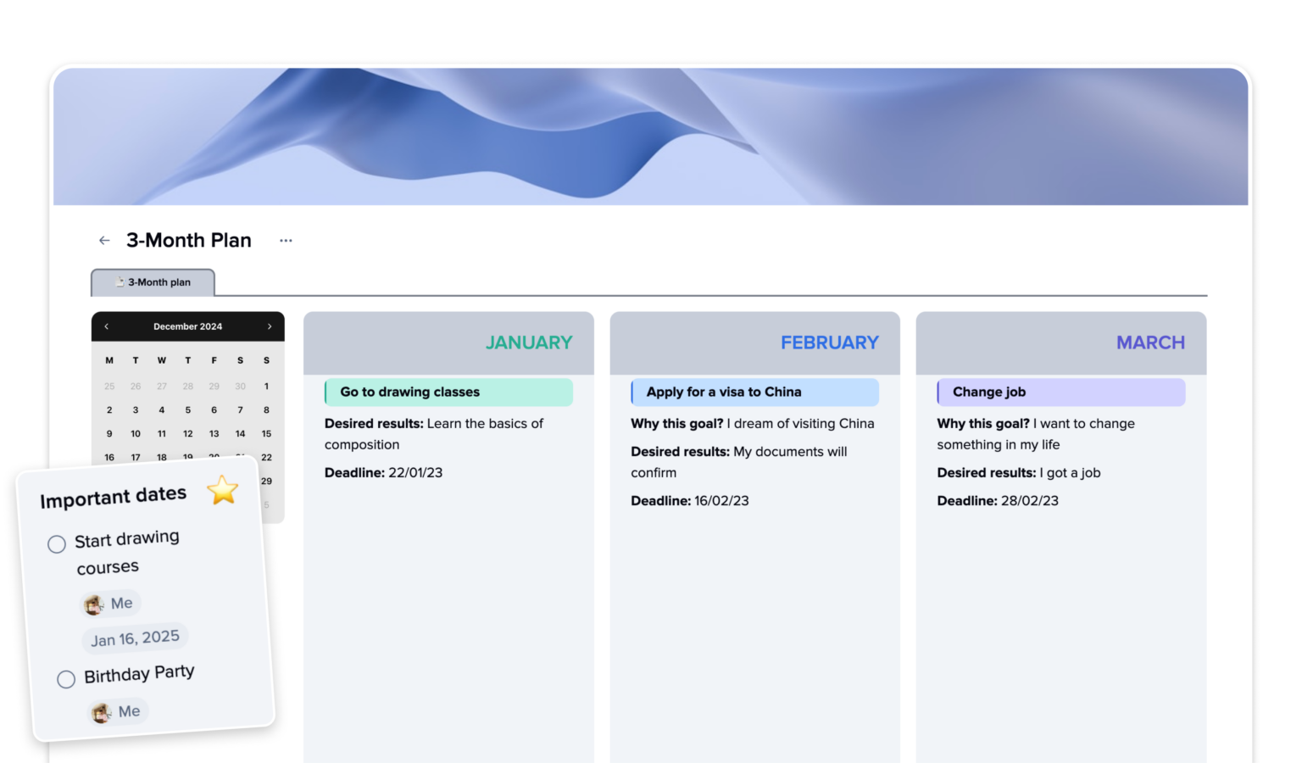Click the star icon on Important dates

point(223,490)
